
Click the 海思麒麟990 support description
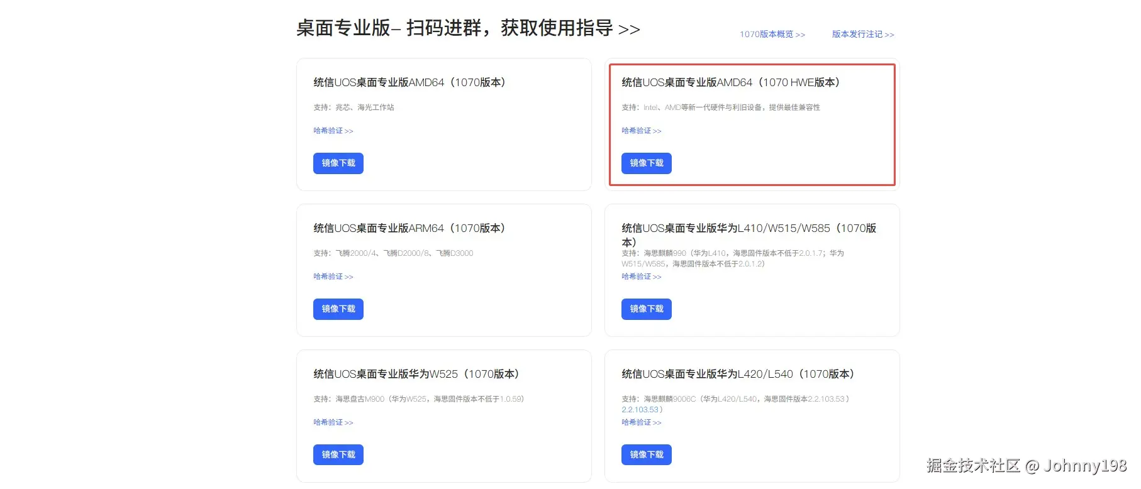733,258
